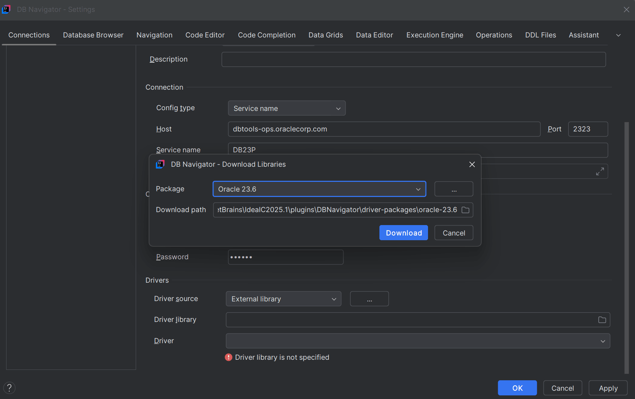Image resolution: width=635 pixels, height=399 pixels.
Task: Open the Execution Engine tab
Action: 434,35
